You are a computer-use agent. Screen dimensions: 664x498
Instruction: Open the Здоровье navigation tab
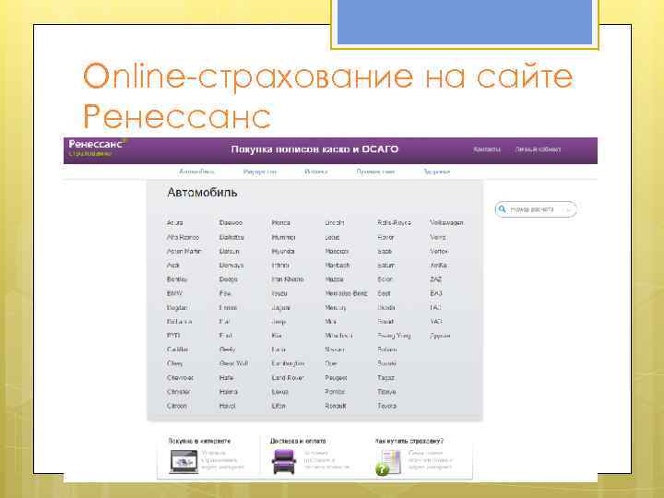pyautogui.click(x=436, y=172)
